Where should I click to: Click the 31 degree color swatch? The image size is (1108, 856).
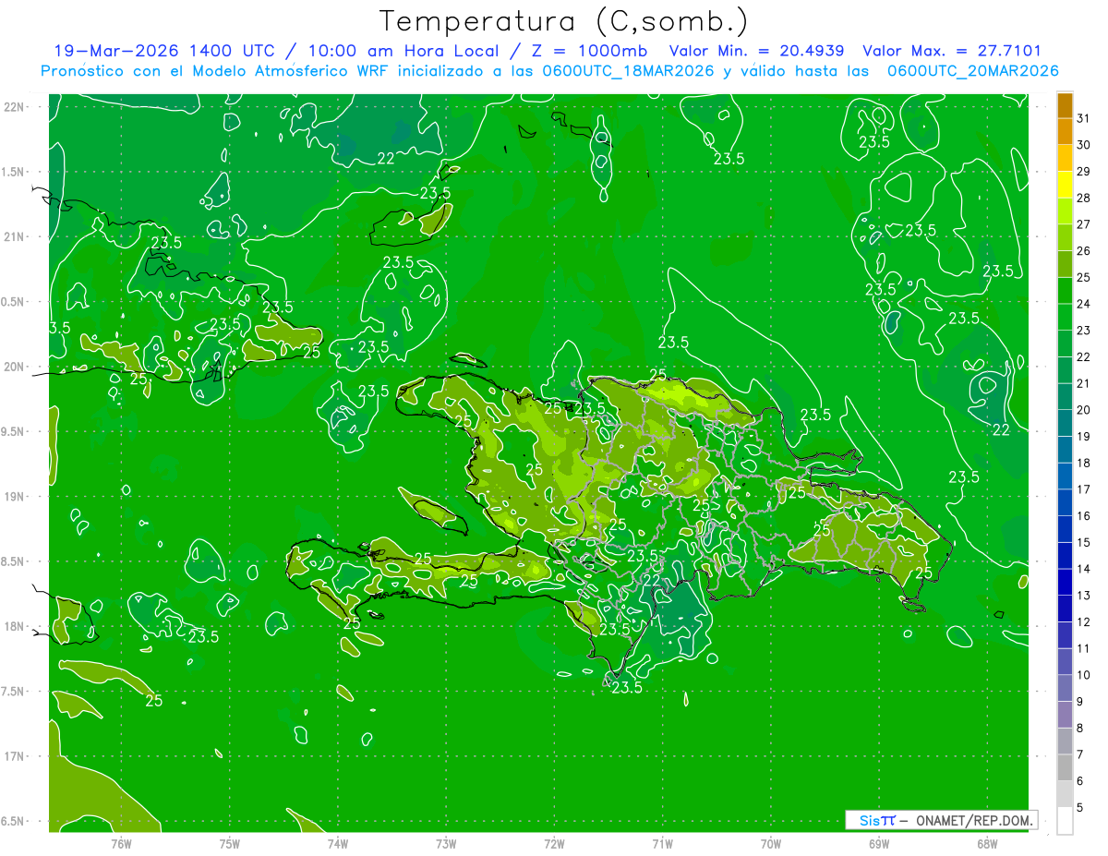(1065, 106)
